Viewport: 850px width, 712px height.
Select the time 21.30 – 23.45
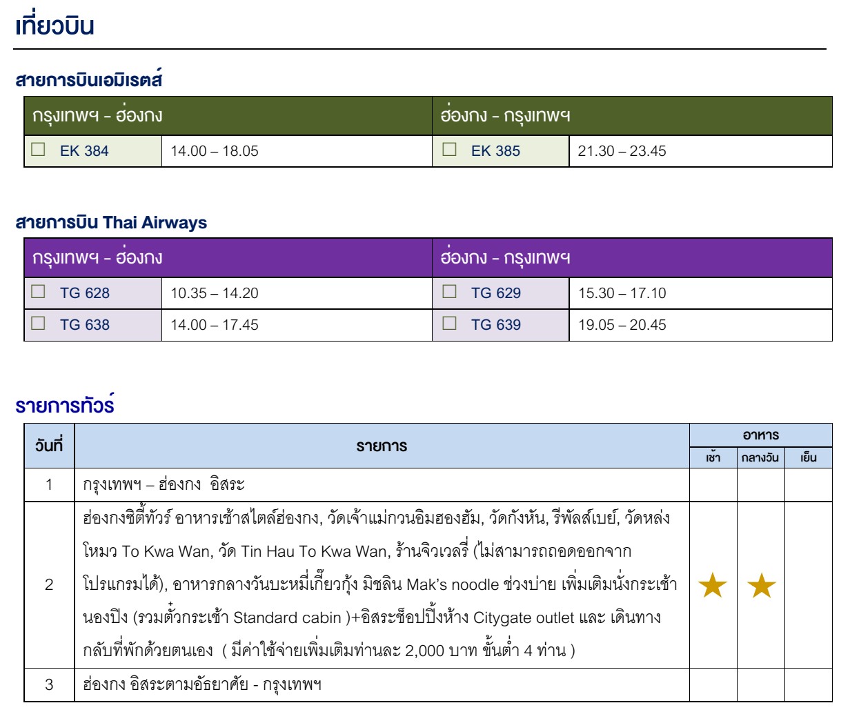click(622, 151)
